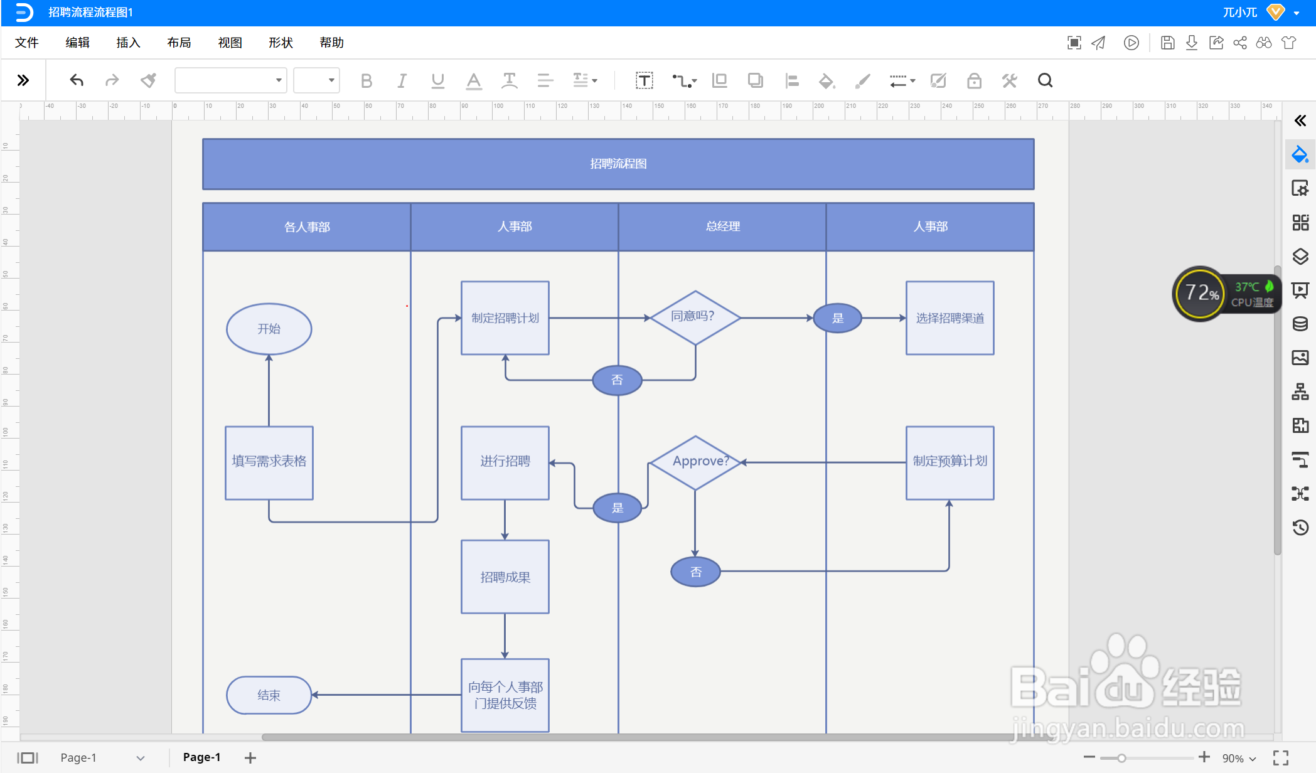Toggle italic text formatting

tap(402, 80)
